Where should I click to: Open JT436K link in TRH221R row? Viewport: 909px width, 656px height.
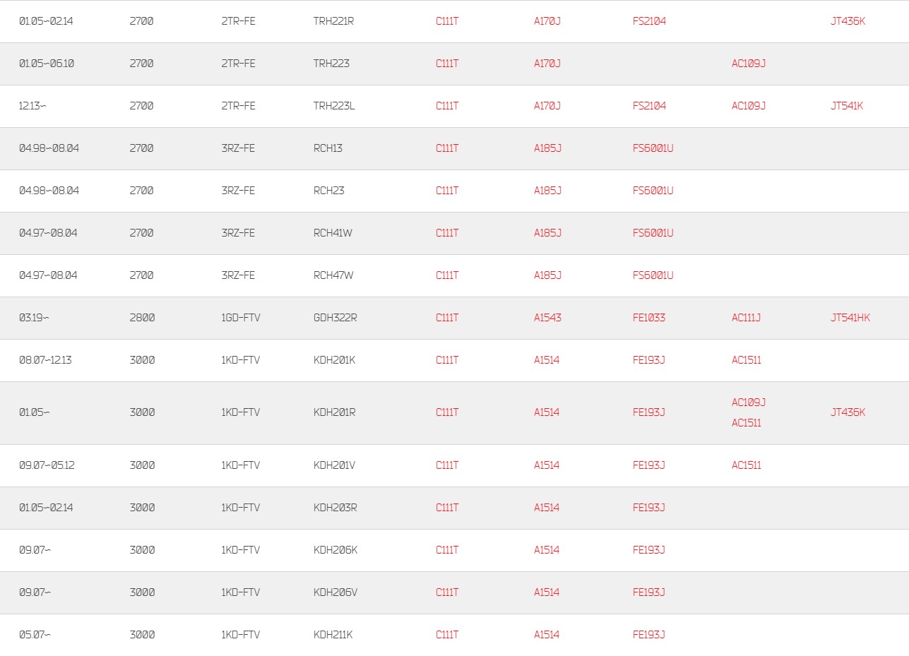point(848,21)
